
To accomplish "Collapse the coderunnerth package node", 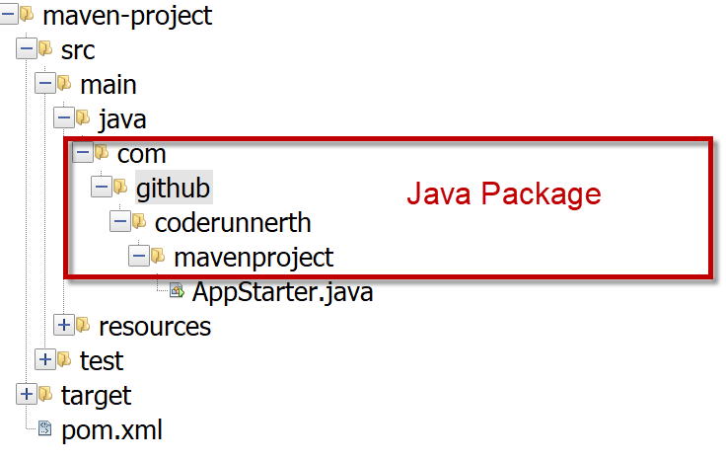I will click(x=120, y=221).
